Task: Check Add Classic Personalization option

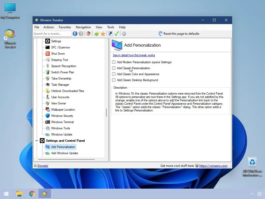Action: click(x=114, y=68)
